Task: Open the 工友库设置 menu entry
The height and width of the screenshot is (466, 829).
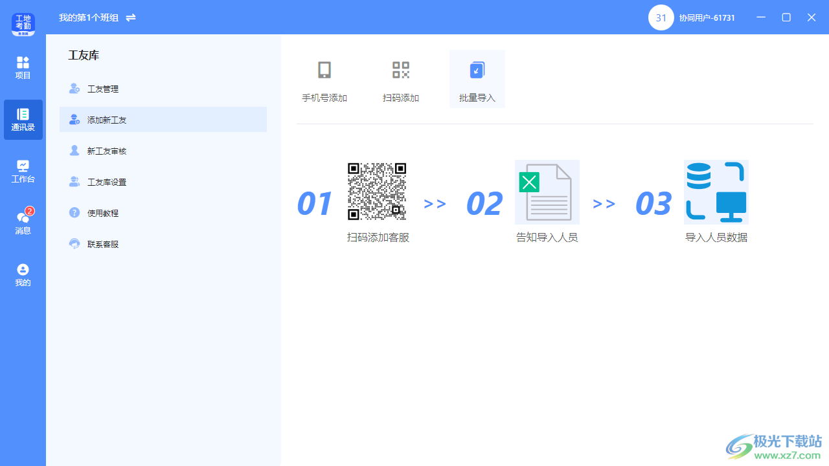Action: tap(163, 182)
